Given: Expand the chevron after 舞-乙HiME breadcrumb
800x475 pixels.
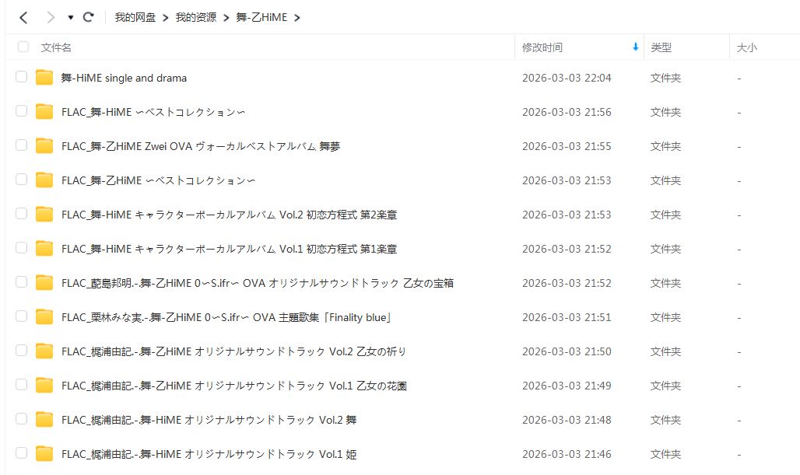Looking at the screenshot, I should (x=297, y=18).
